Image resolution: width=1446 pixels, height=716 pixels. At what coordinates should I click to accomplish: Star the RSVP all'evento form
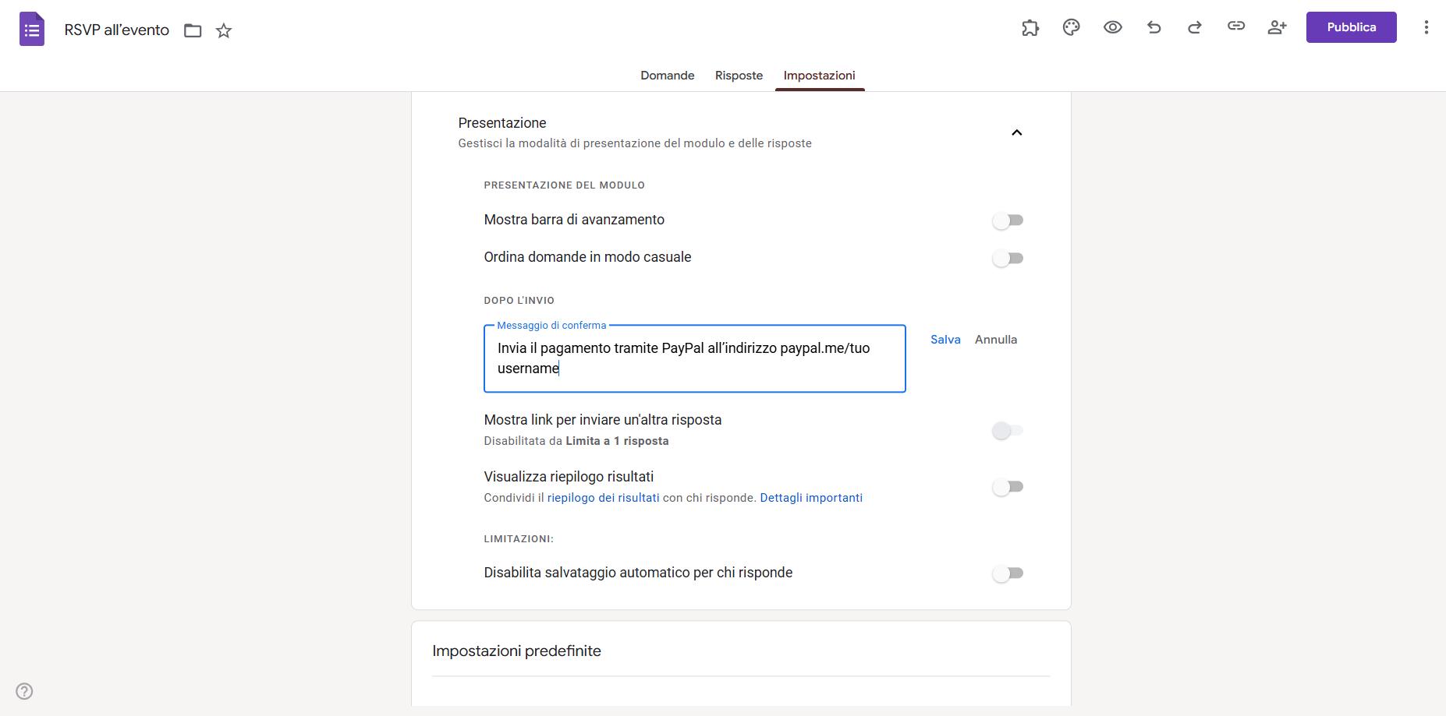pos(224,30)
